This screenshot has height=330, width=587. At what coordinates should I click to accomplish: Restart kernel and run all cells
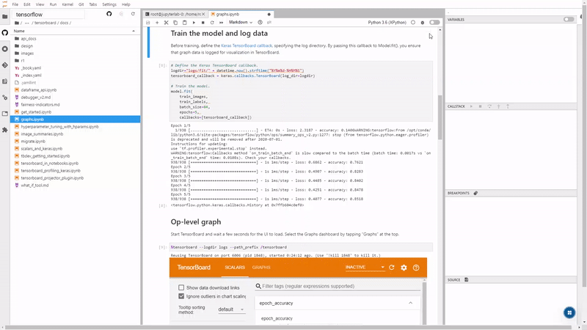tap(222, 23)
